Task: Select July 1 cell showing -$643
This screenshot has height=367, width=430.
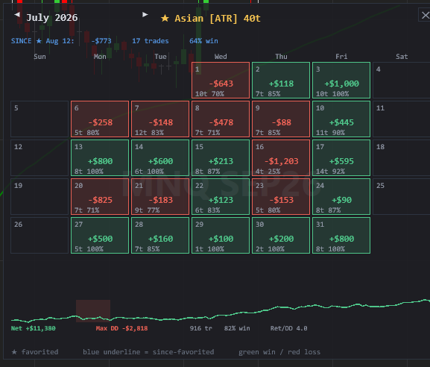Action: (x=221, y=80)
